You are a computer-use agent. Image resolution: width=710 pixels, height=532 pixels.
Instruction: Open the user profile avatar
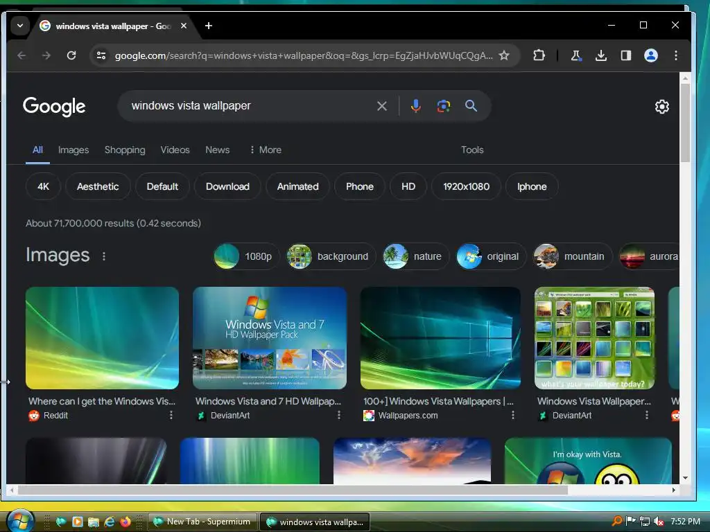(x=650, y=55)
